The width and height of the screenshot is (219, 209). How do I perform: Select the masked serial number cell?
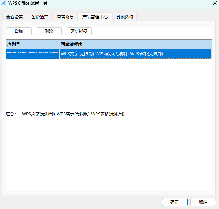(33, 53)
